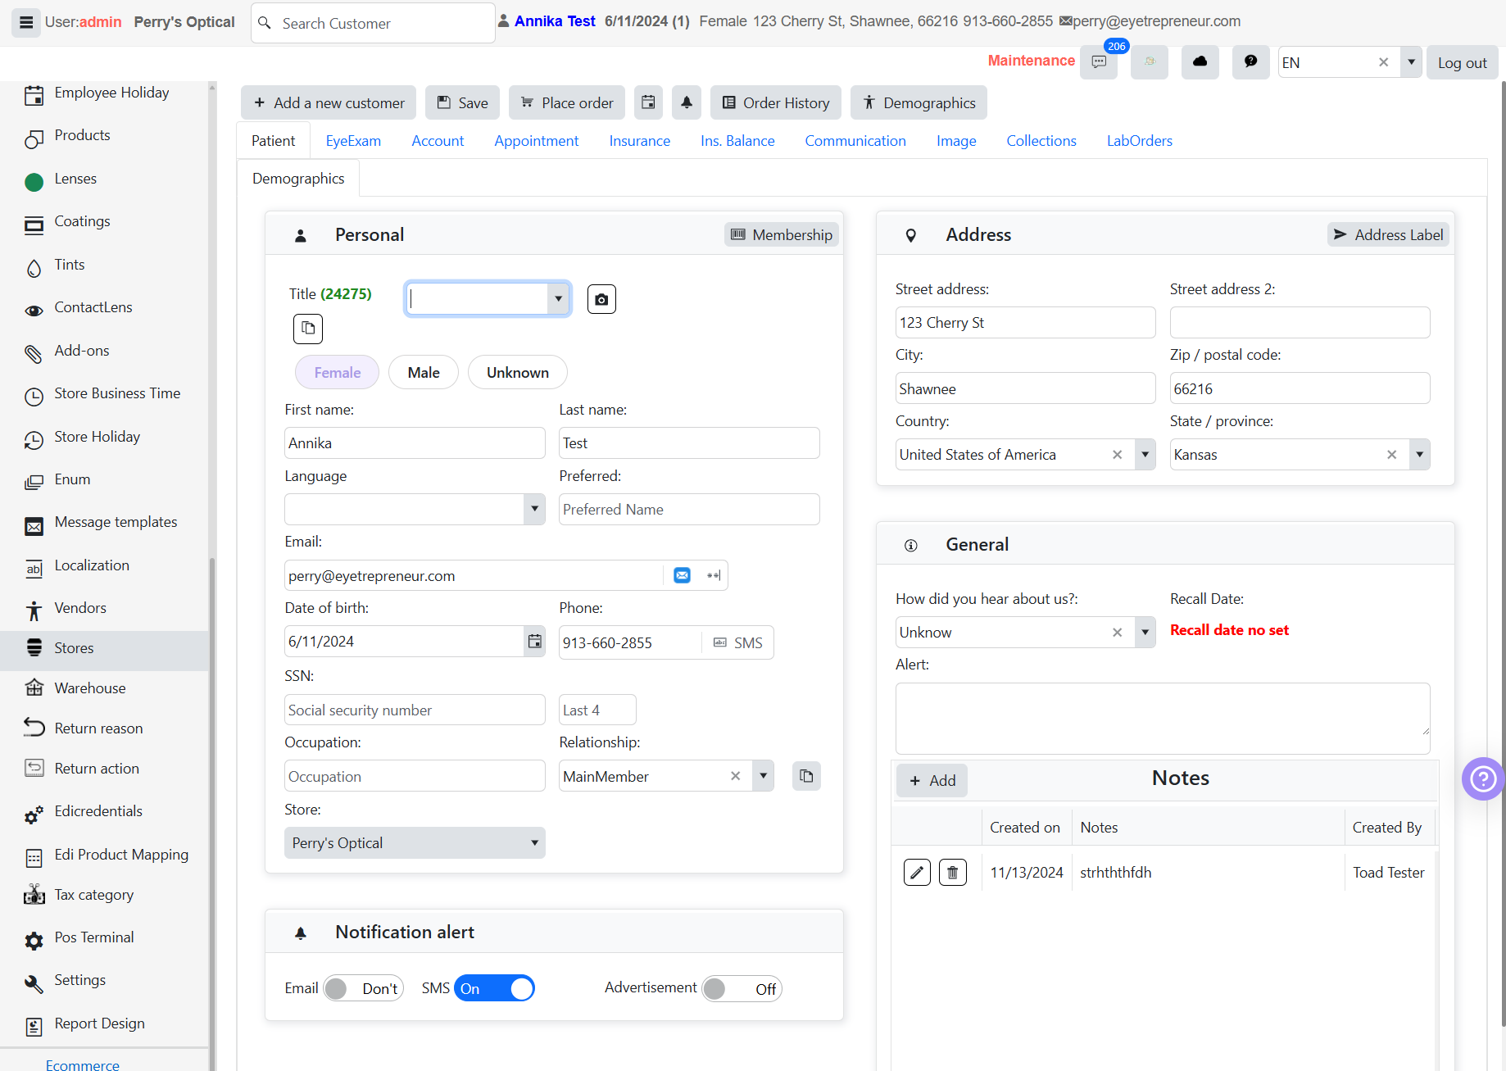Image resolution: width=1506 pixels, height=1071 pixels.
Task: Edit the strhththfdh note with pencil icon
Action: coord(917,873)
